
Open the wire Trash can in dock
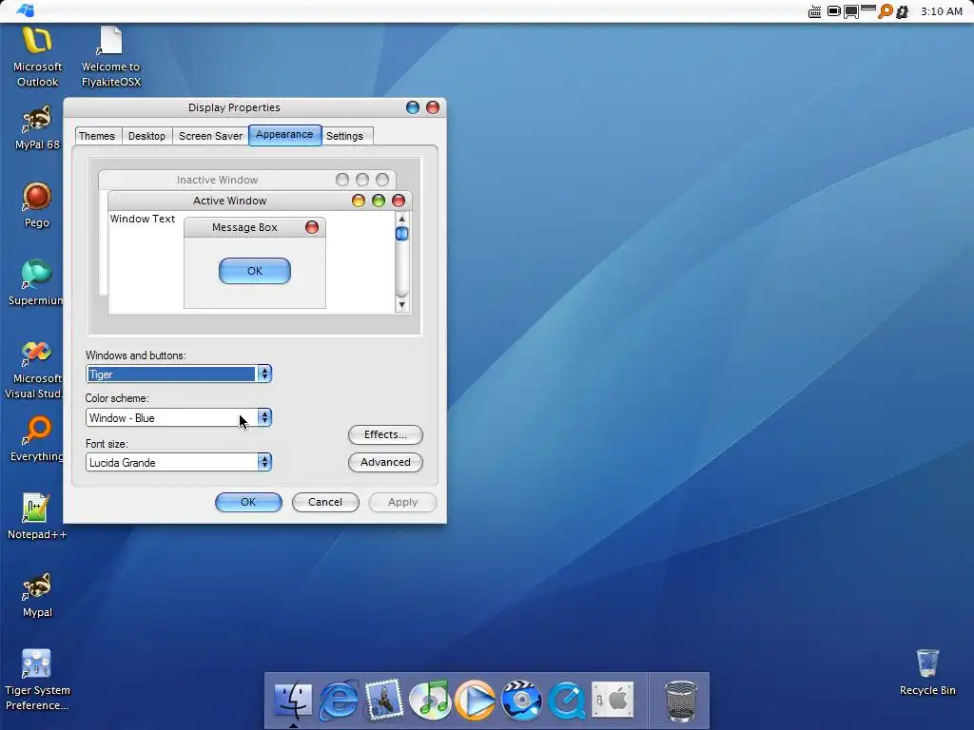681,701
